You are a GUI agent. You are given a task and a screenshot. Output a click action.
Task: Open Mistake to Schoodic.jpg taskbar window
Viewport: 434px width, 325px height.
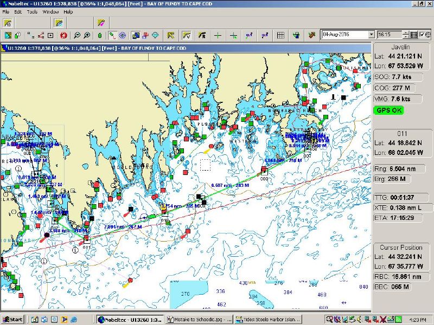point(200,319)
